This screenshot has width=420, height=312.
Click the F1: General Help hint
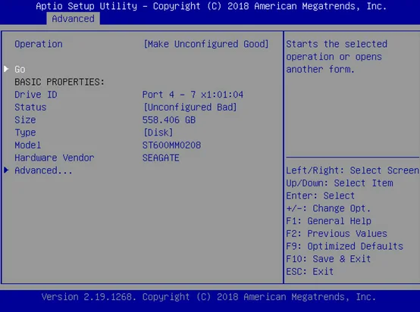point(328,221)
